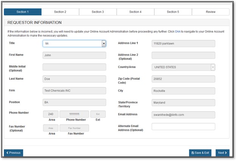Click the Address Line 2 field

(x=183, y=56)
